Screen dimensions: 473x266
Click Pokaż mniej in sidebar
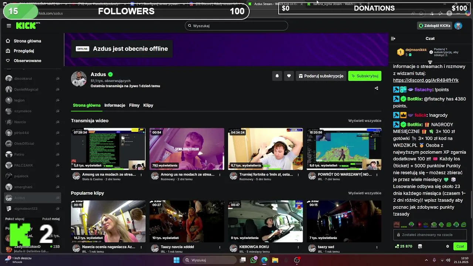point(51,219)
